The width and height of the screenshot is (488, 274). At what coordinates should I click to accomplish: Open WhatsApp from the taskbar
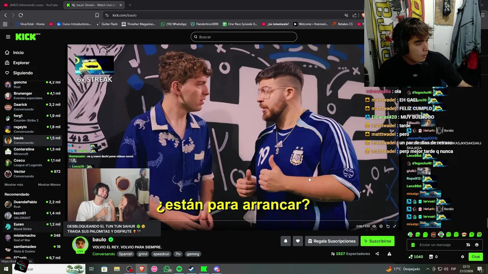[x=167, y=269]
